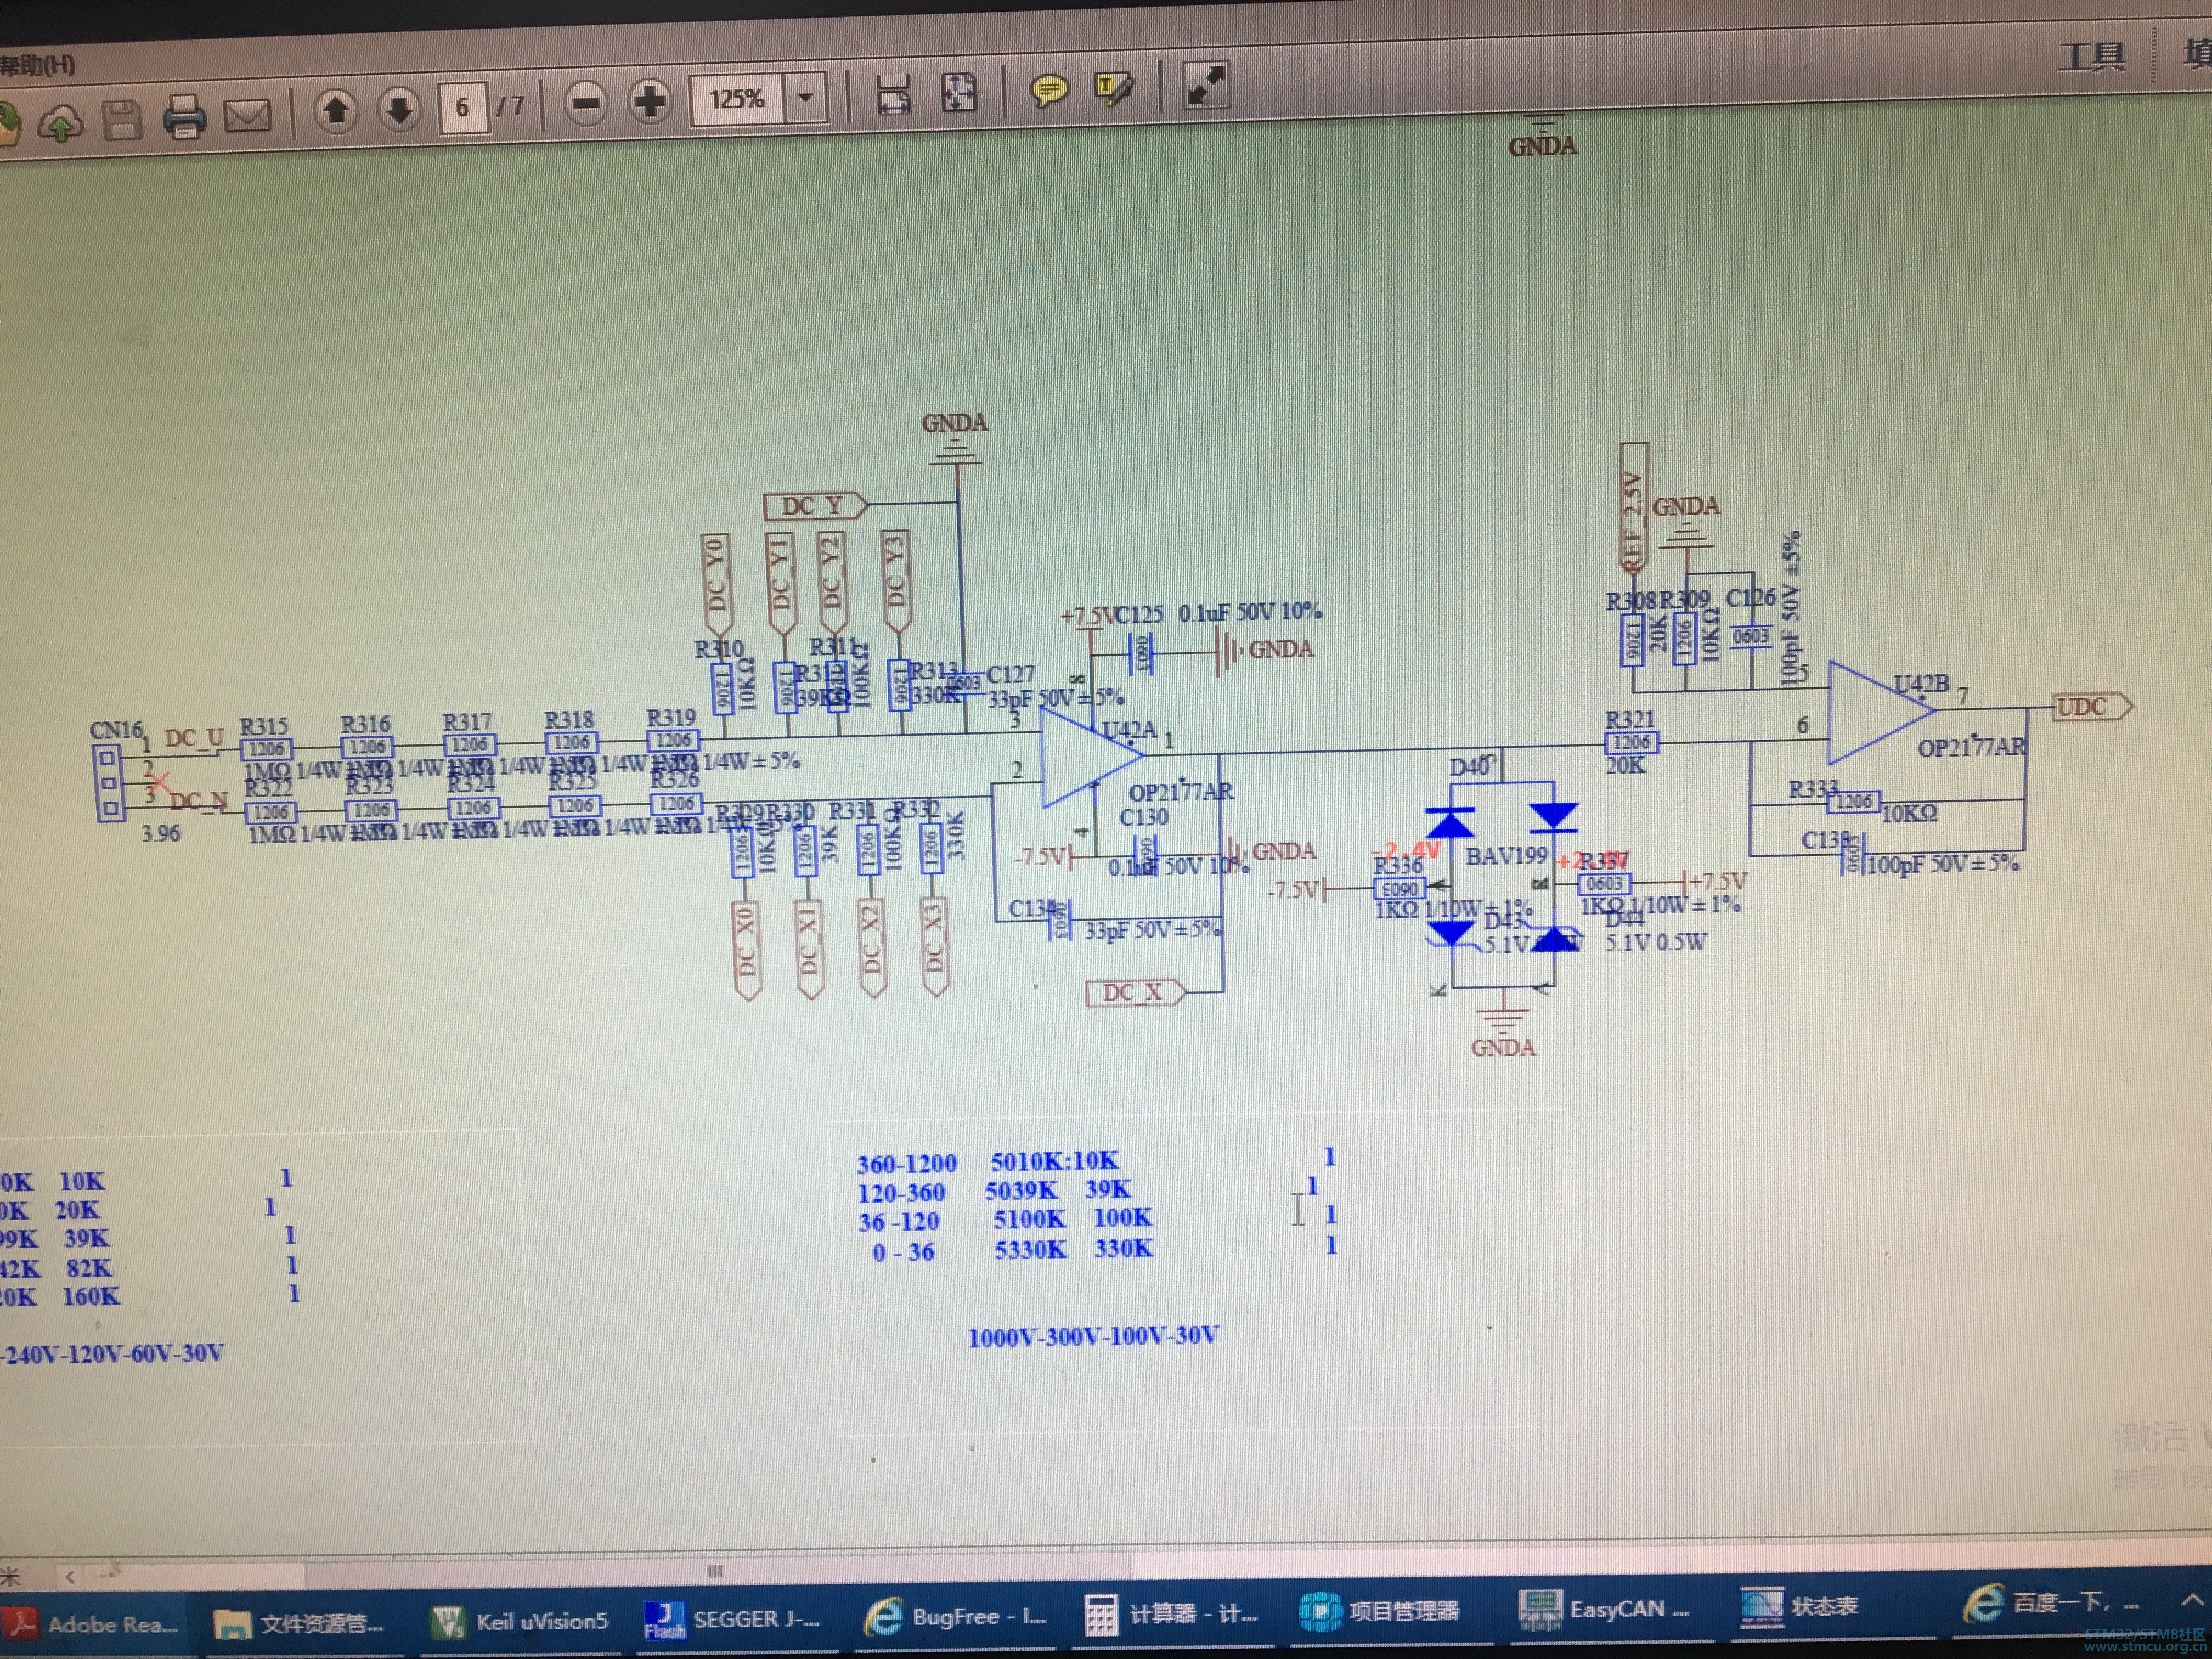
Task: Print the document using printer icon
Action: (185, 118)
